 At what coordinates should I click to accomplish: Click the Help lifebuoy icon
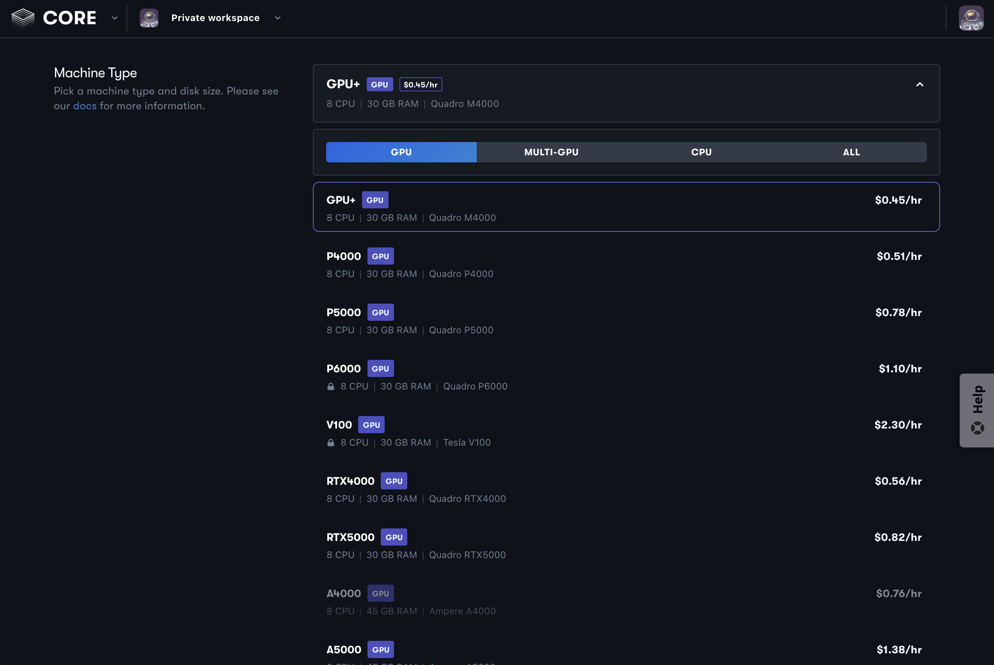point(978,427)
